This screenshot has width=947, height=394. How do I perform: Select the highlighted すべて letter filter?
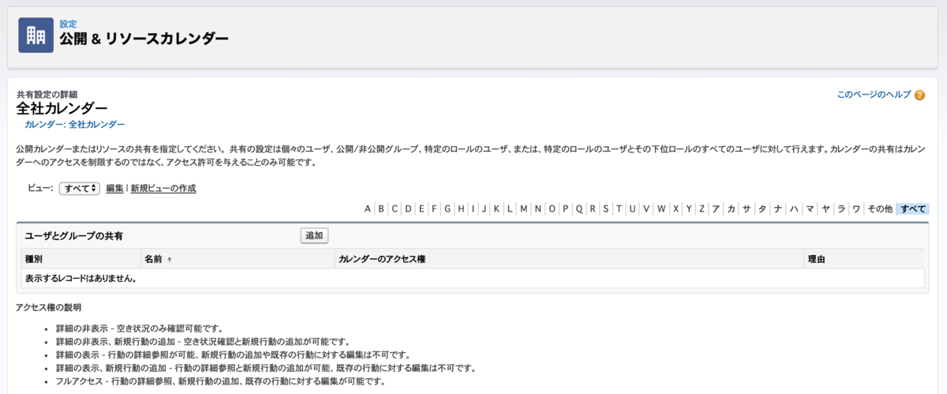click(913, 209)
